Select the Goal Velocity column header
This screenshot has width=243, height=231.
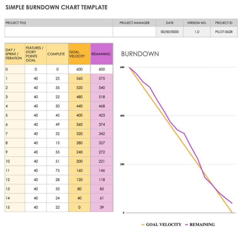click(79, 54)
